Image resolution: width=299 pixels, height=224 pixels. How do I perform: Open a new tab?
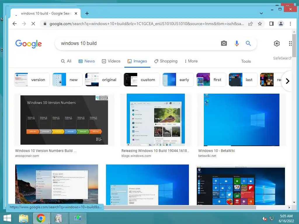(87, 13)
